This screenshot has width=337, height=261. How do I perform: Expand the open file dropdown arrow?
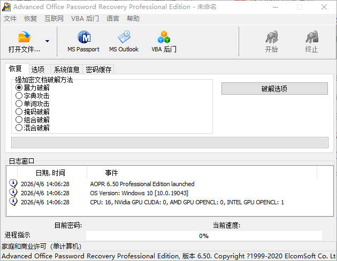47,41
